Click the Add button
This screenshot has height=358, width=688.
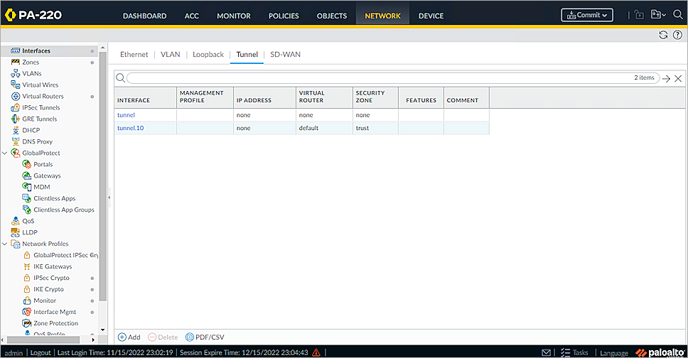click(x=129, y=337)
